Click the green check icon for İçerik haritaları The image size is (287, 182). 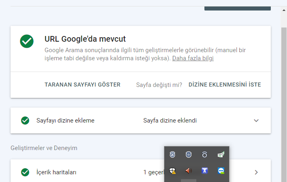coord(25,172)
